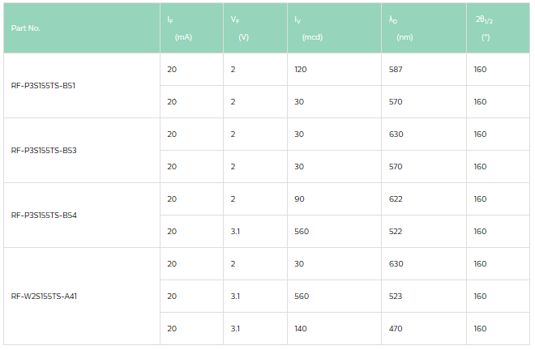This screenshot has width=535, height=350.
Task: Select the 587 nm wavelength cell
Action: tap(396, 70)
